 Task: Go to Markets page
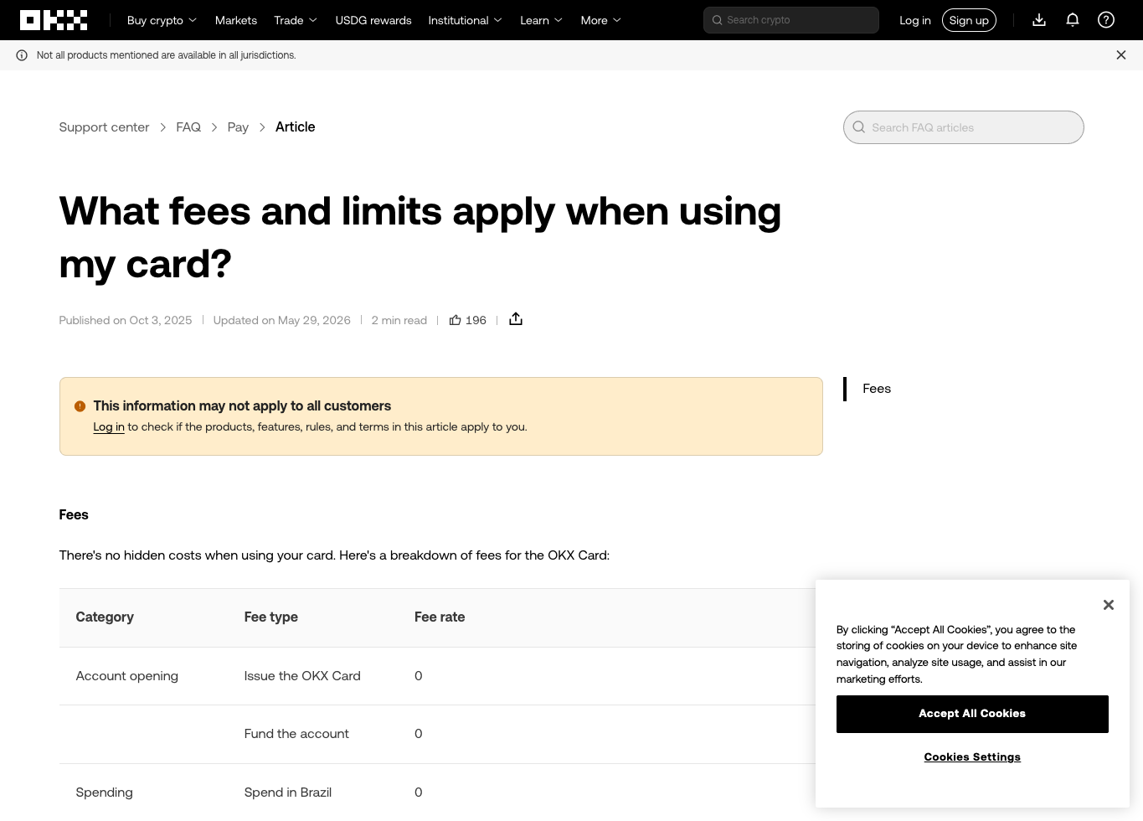[x=236, y=20]
